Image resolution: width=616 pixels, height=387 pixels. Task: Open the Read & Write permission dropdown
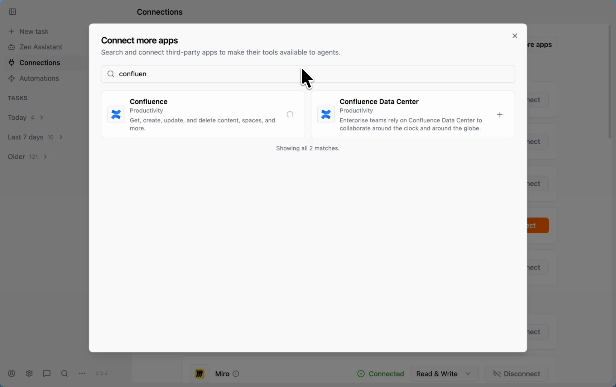tap(444, 374)
